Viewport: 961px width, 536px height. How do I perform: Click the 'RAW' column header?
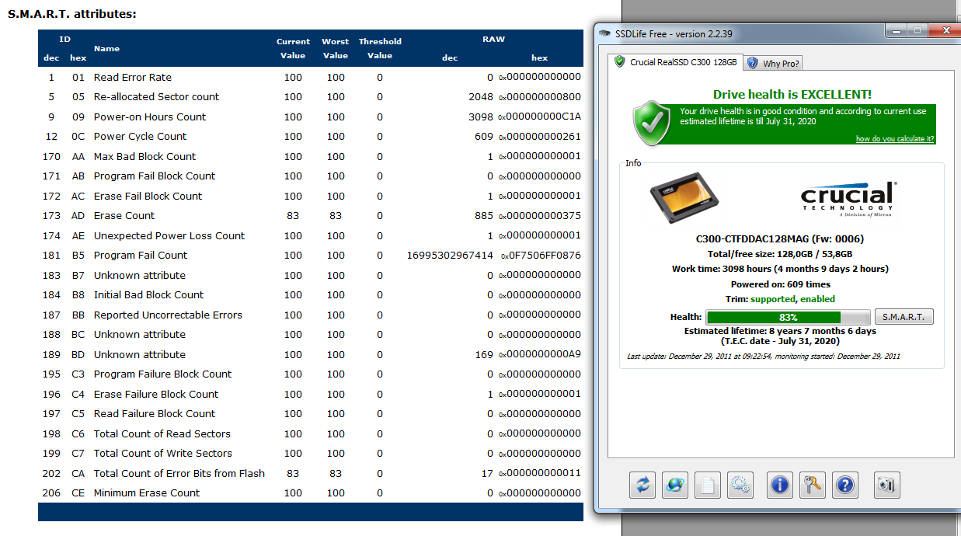(493, 40)
